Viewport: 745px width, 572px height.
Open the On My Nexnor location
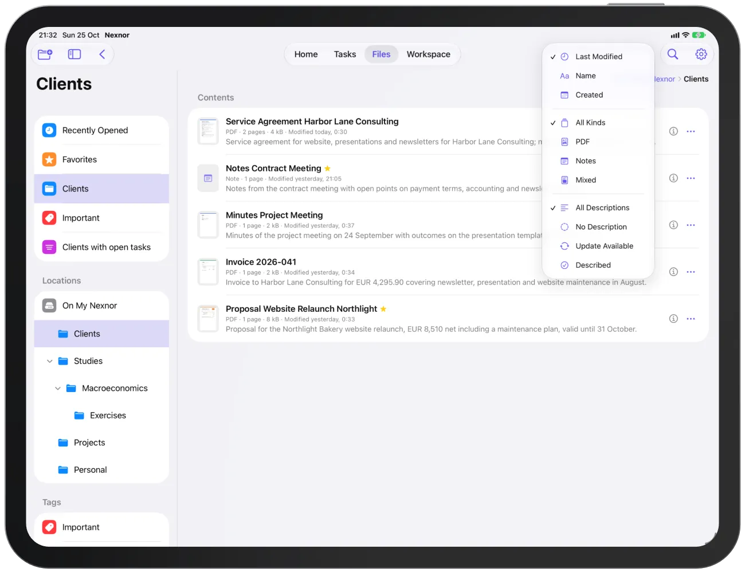[101, 305]
